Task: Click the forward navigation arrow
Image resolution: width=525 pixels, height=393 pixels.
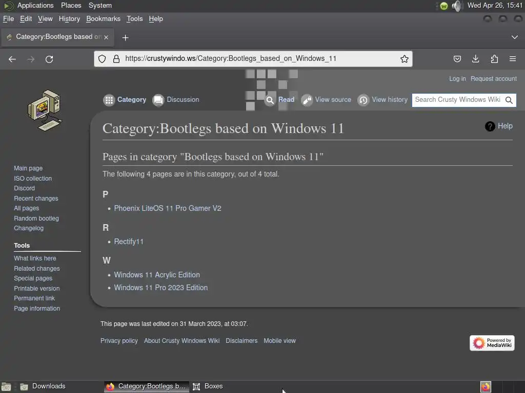Action: click(x=31, y=59)
